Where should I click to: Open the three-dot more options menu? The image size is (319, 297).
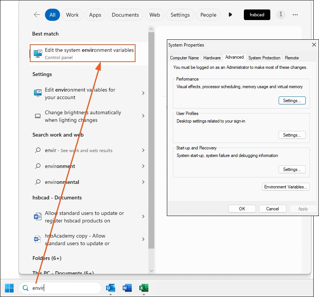pyautogui.click(x=295, y=15)
